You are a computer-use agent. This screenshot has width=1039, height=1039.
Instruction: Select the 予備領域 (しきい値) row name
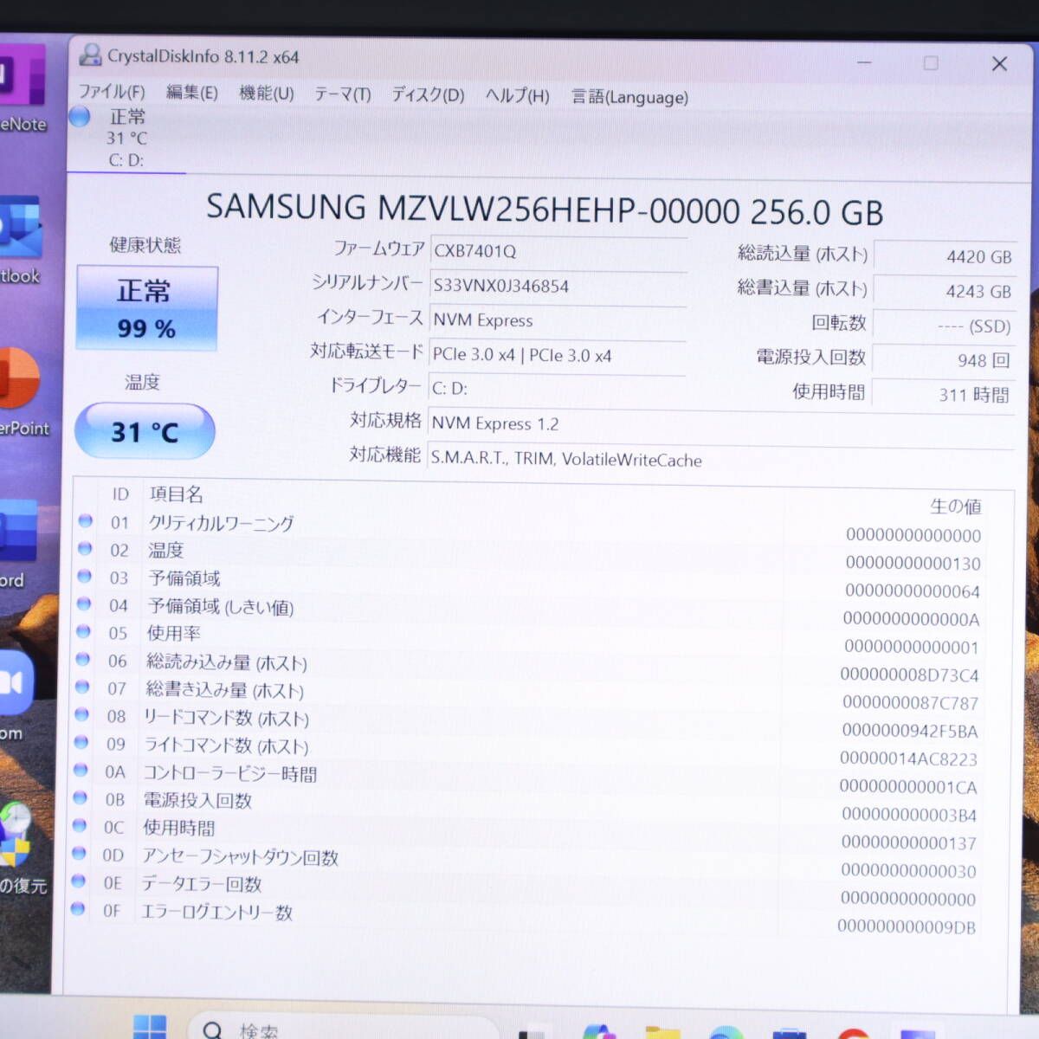[x=221, y=606]
